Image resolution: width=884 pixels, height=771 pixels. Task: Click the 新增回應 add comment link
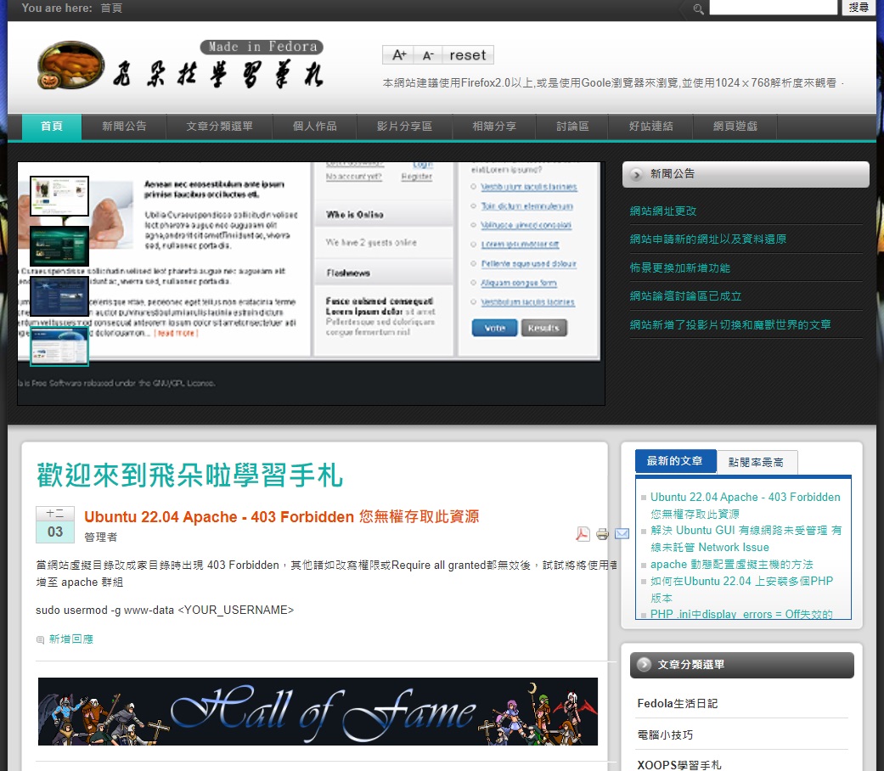pyautogui.click(x=70, y=639)
